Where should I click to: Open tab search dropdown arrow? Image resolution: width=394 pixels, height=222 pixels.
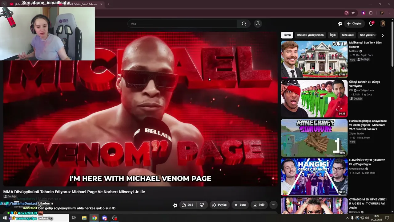click(4, 4)
